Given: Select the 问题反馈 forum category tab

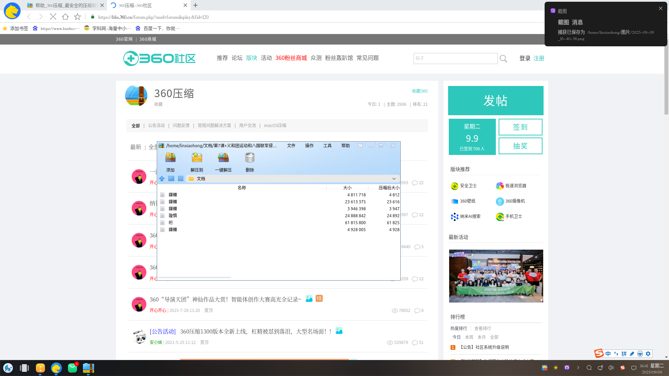Looking at the screenshot, I should (181, 125).
